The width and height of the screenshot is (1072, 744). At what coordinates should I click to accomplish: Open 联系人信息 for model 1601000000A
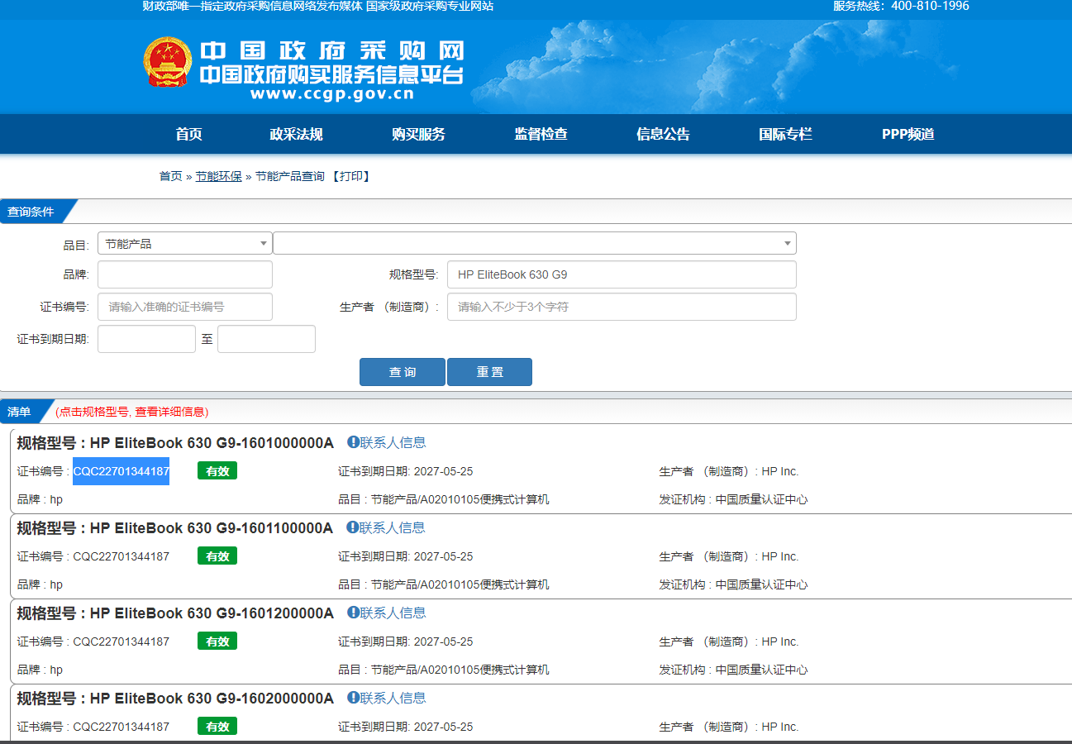pyautogui.click(x=393, y=442)
